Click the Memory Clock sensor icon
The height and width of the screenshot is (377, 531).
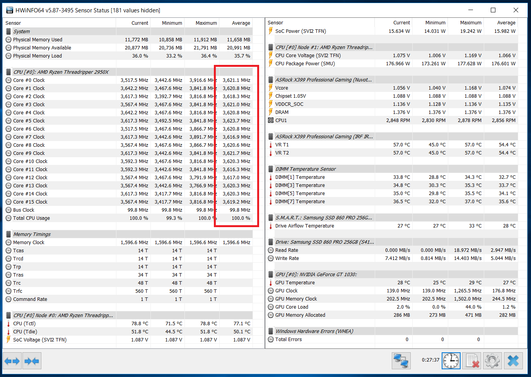click(x=9, y=242)
